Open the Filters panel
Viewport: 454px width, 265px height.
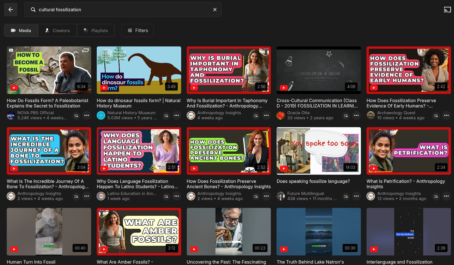[138, 31]
